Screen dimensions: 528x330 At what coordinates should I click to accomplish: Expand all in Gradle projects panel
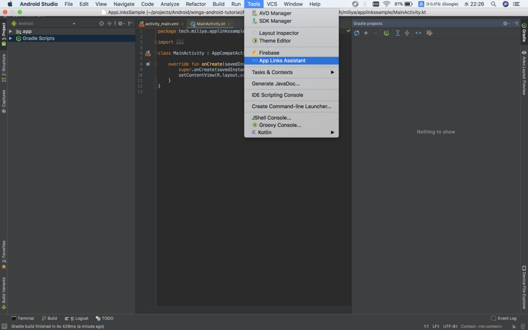coord(398,33)
